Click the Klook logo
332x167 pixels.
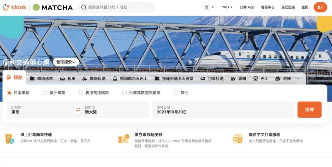tap(14, 7)
